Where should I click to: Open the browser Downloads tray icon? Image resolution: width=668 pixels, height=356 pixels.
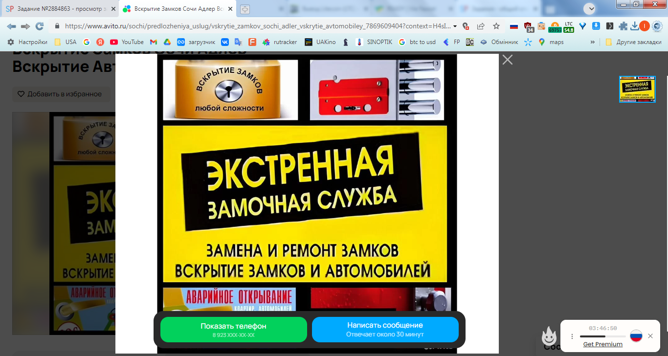click(x=635, y=26)
